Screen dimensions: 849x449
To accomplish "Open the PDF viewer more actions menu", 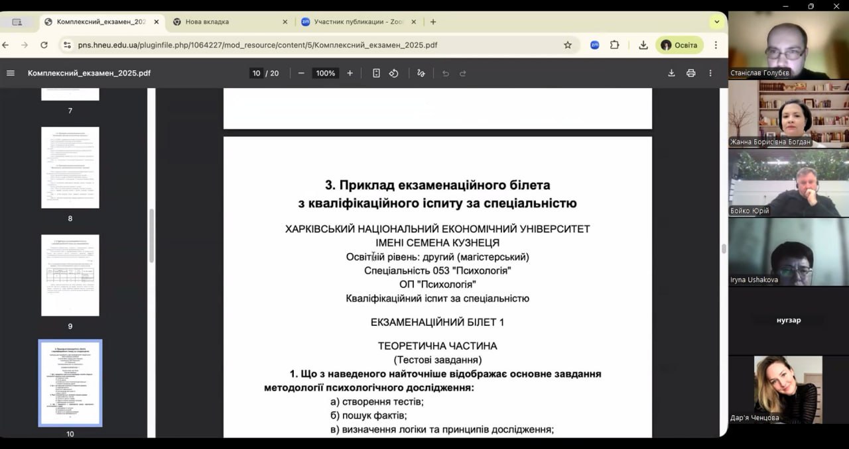I will tap(710, 73).
